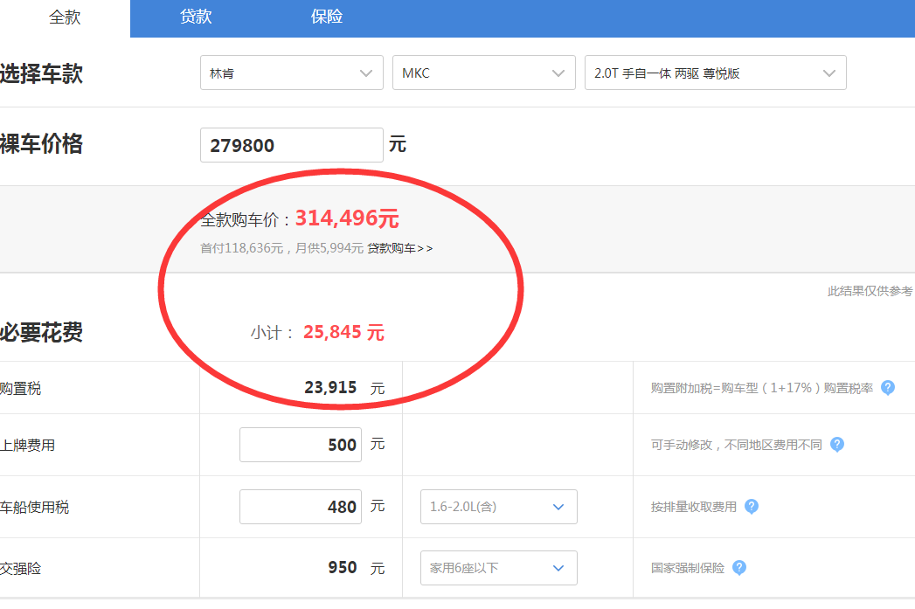Click the 交强险 row label

[x=20, y=568]
